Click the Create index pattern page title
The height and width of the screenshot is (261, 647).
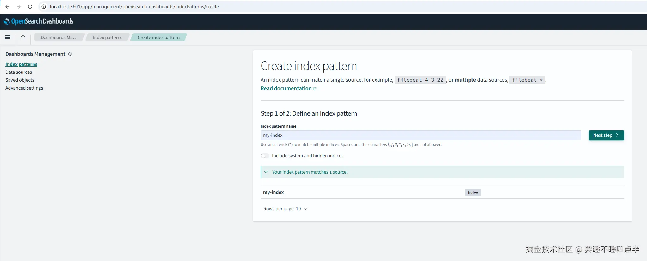[x=309, y=66]
